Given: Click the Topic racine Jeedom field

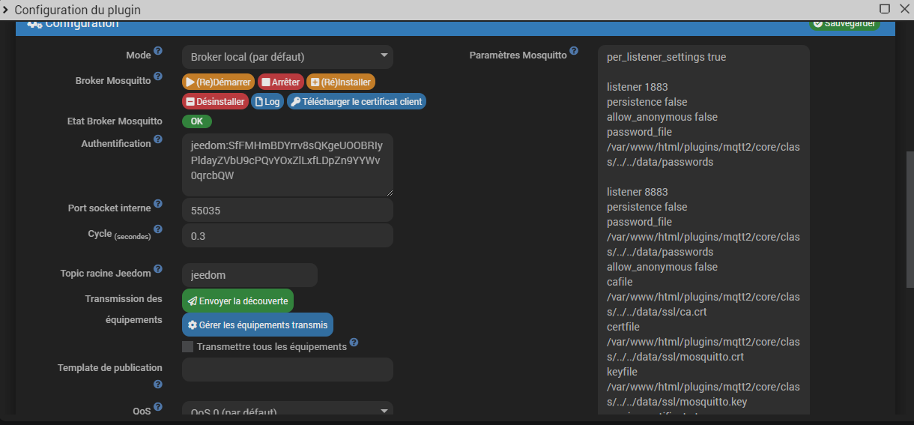Looking at the screenshot, I should (x=249, y=275).
